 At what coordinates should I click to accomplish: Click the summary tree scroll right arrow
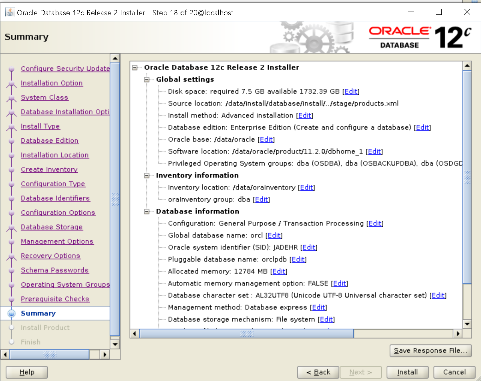458,333
